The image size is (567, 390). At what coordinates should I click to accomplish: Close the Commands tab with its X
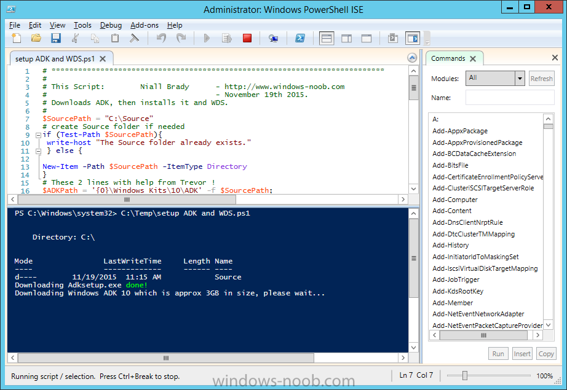(x=473, y=58)
